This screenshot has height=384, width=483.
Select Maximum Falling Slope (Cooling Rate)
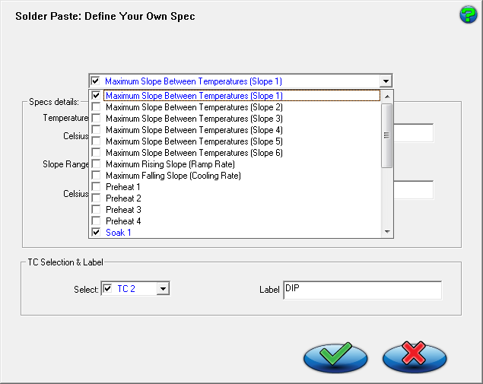coord(173,176)
